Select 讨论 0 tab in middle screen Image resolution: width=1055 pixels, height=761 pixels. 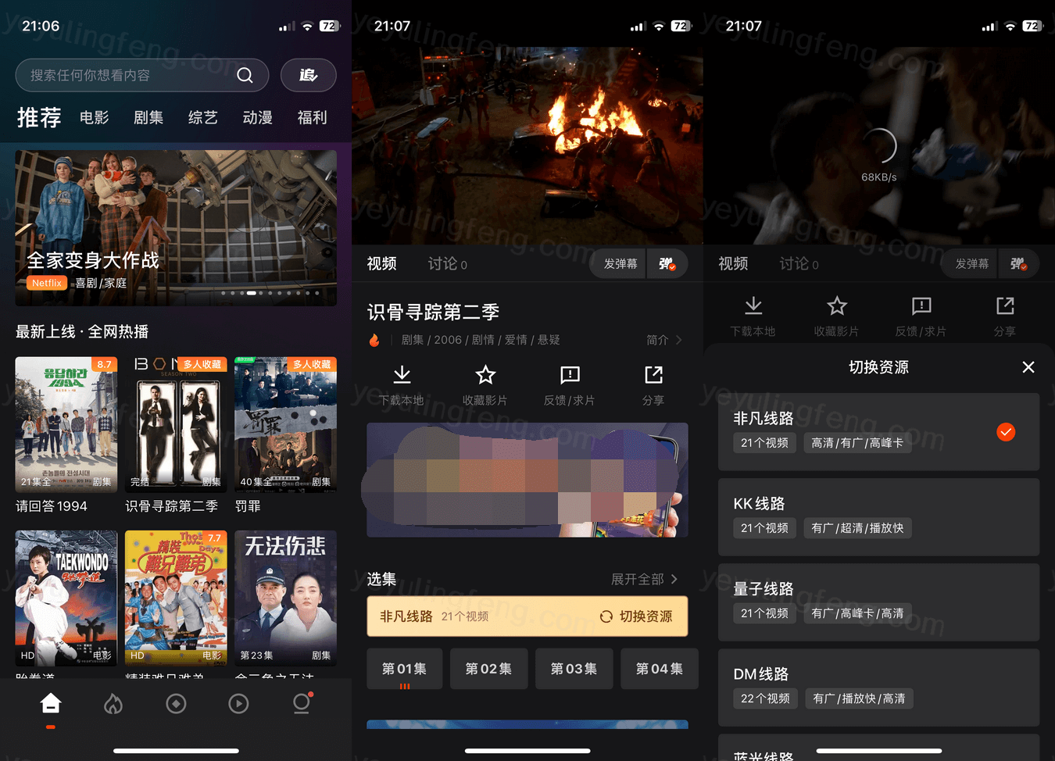tap(448, 264)
